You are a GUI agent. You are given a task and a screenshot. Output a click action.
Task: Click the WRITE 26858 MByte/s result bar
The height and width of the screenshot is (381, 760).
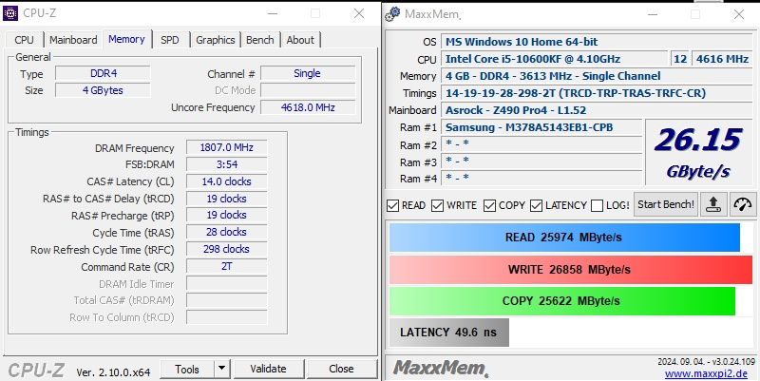click(571, 270)
